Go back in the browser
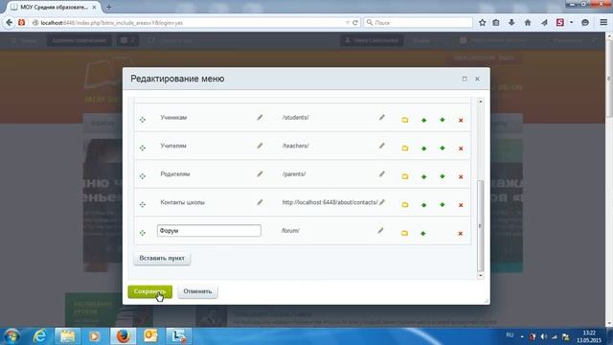 (9, 23)
